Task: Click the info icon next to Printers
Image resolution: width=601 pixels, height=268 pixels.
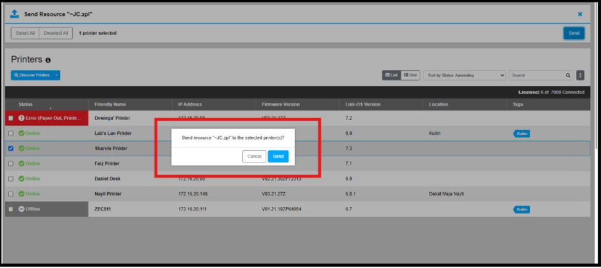Action: tap(48, 60)
